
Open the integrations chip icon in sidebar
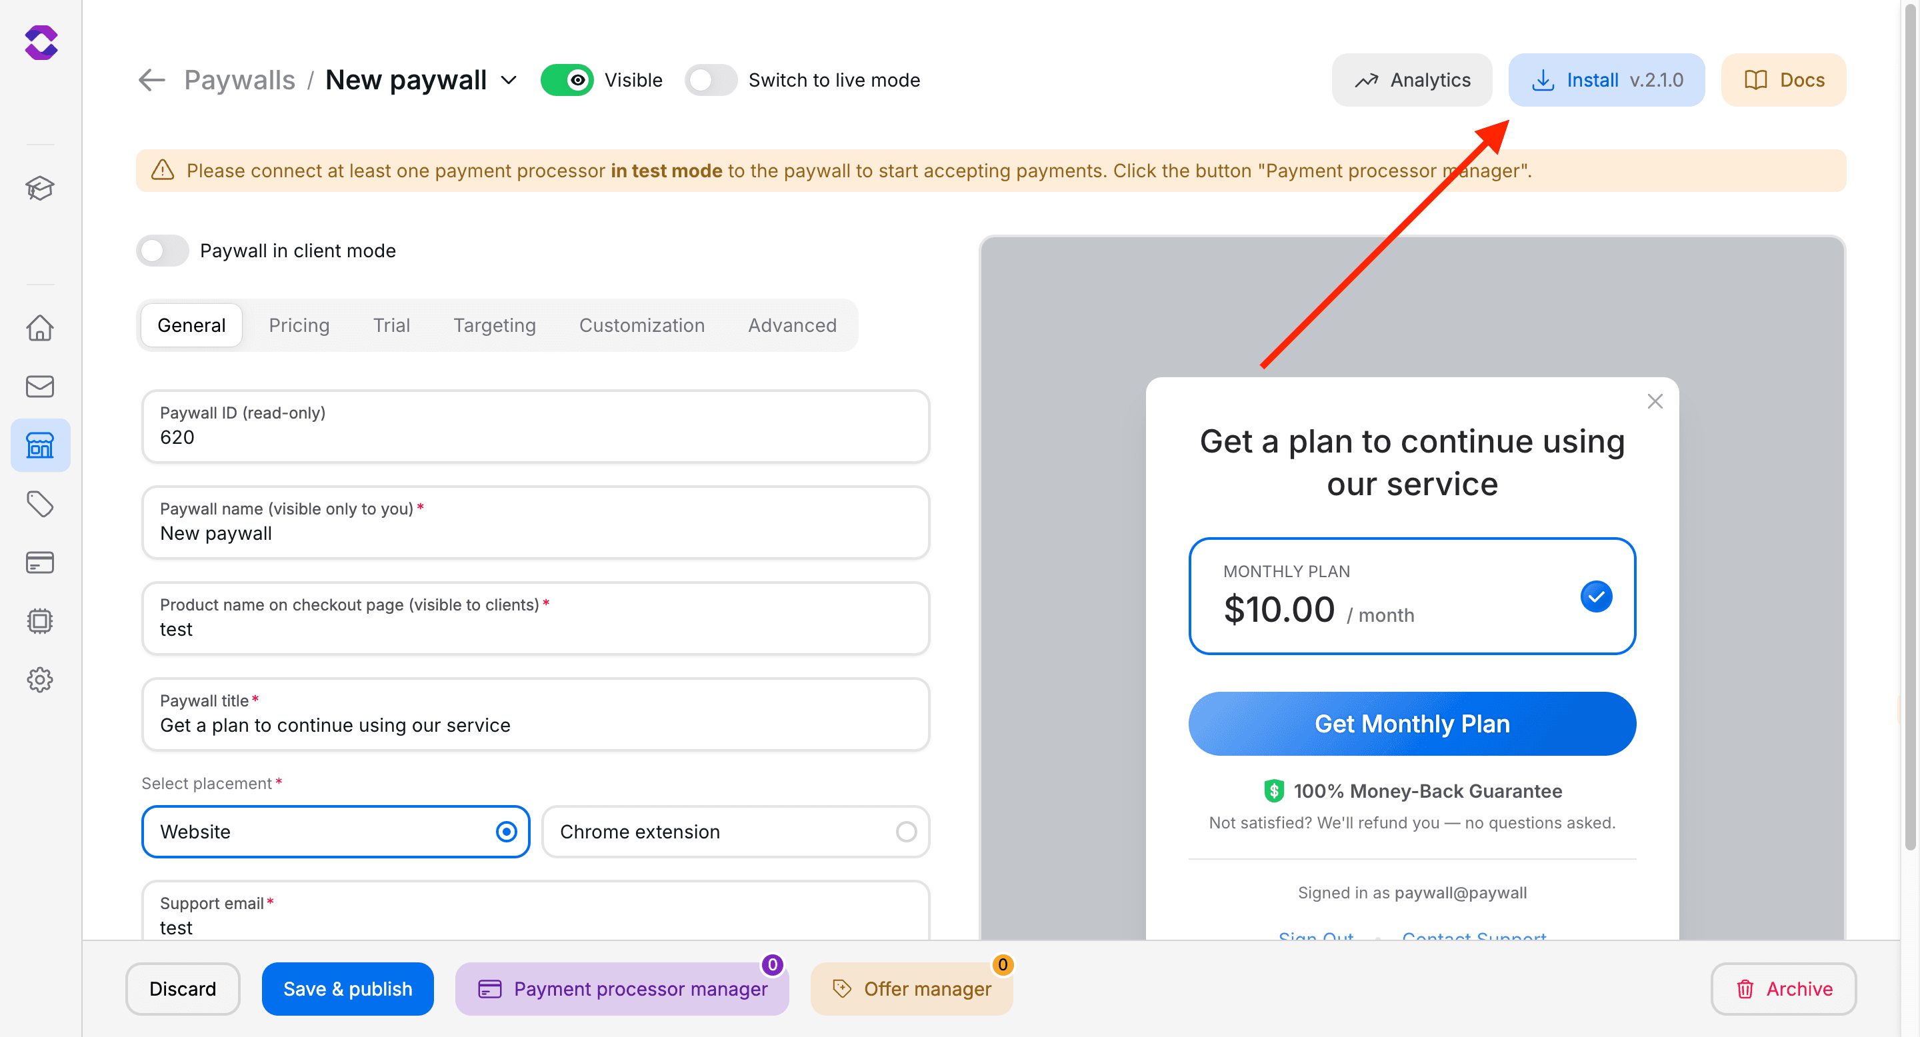[40, 621]
